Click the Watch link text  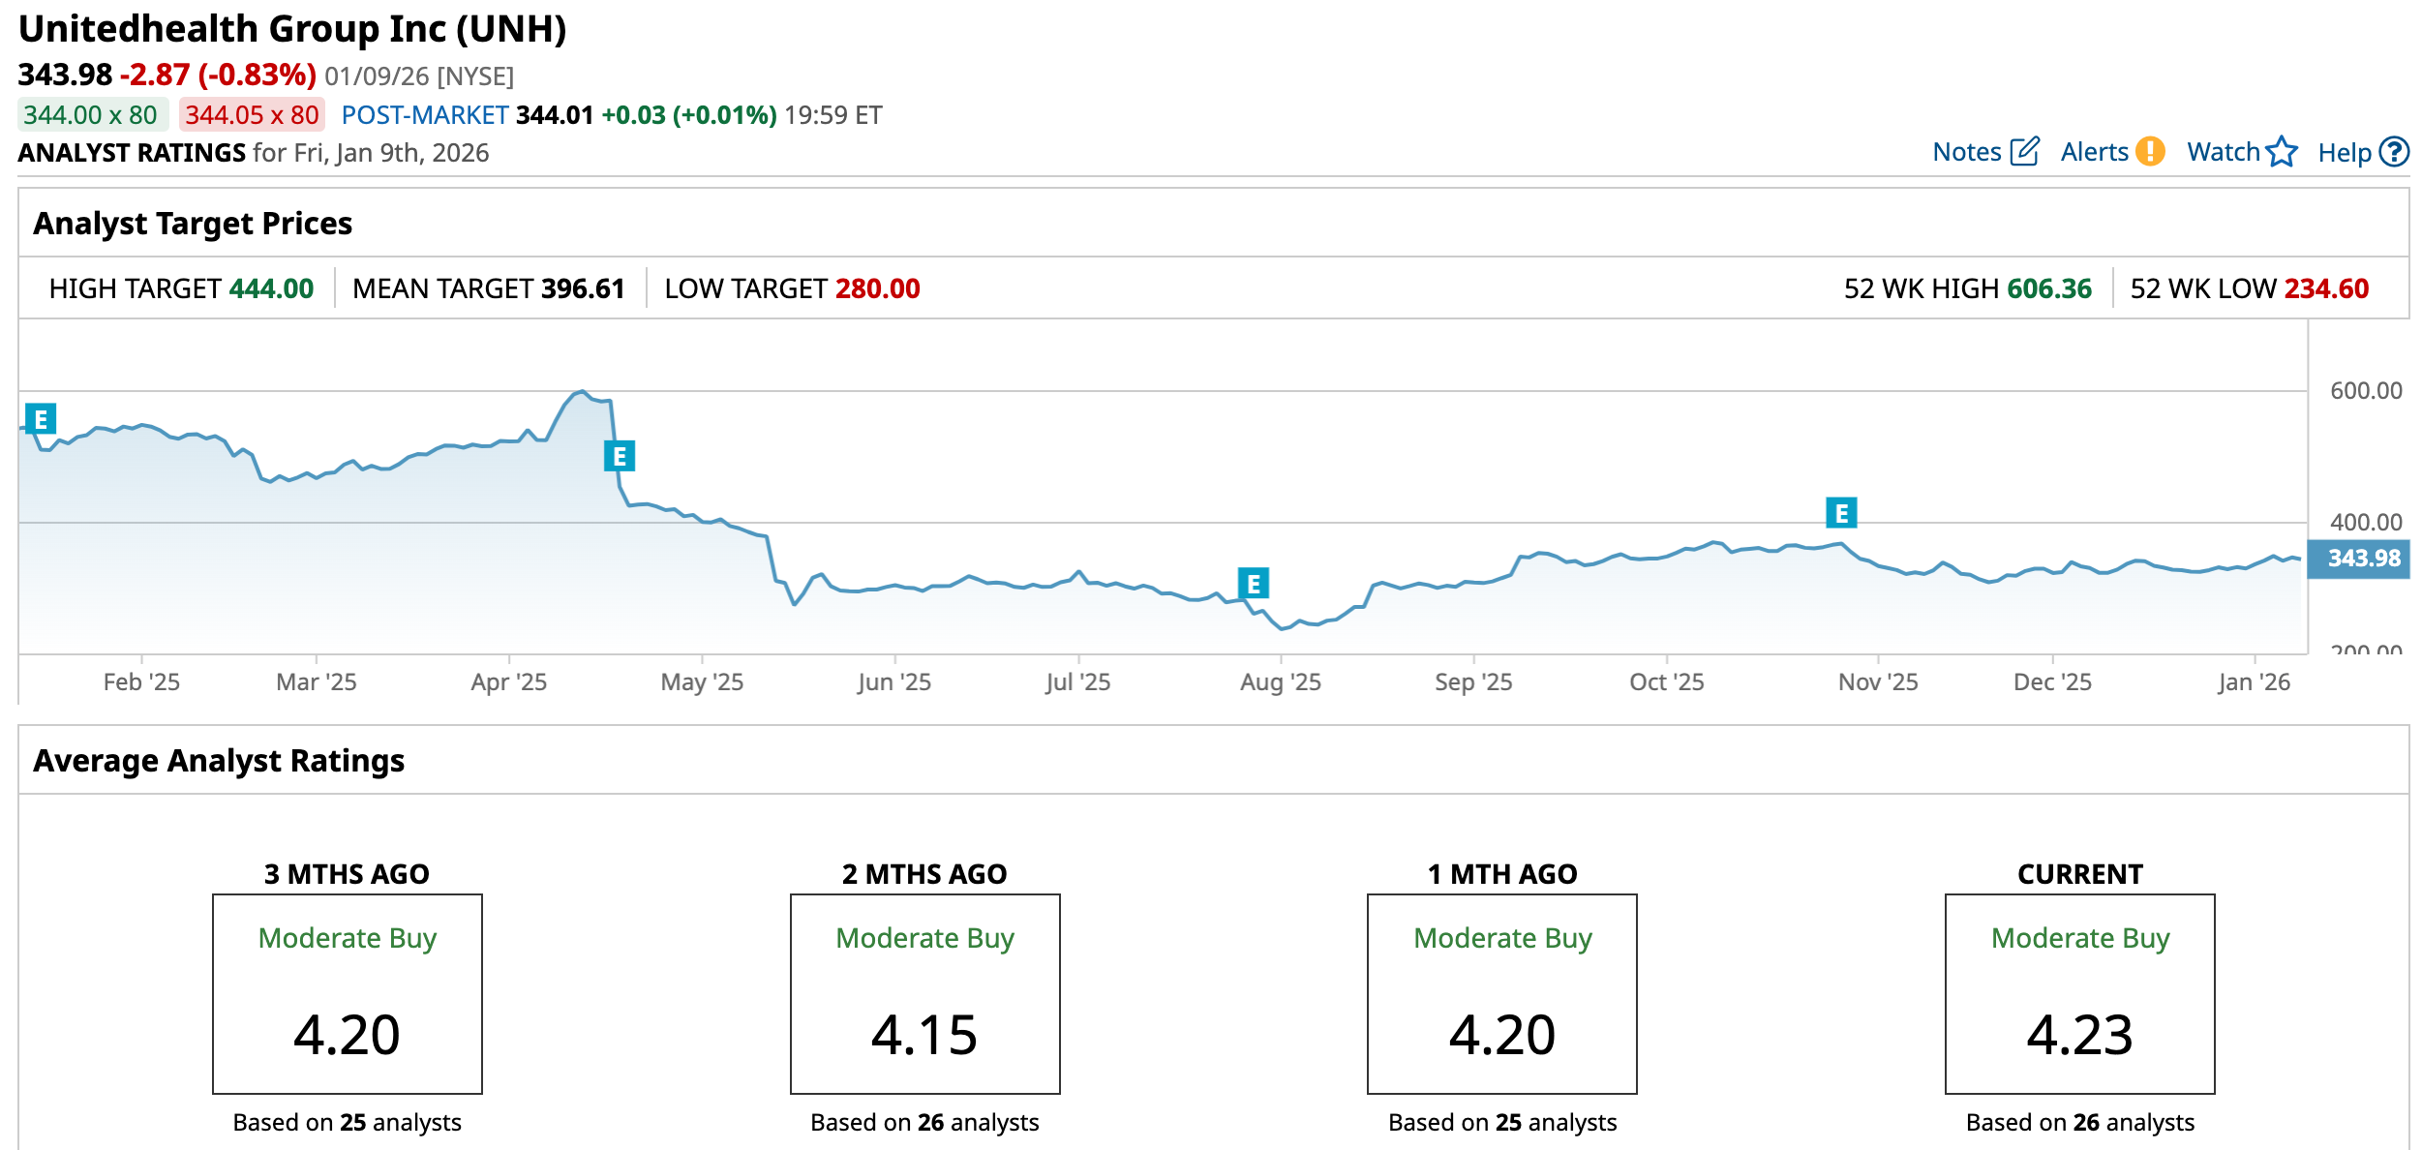click(2223, 152)
